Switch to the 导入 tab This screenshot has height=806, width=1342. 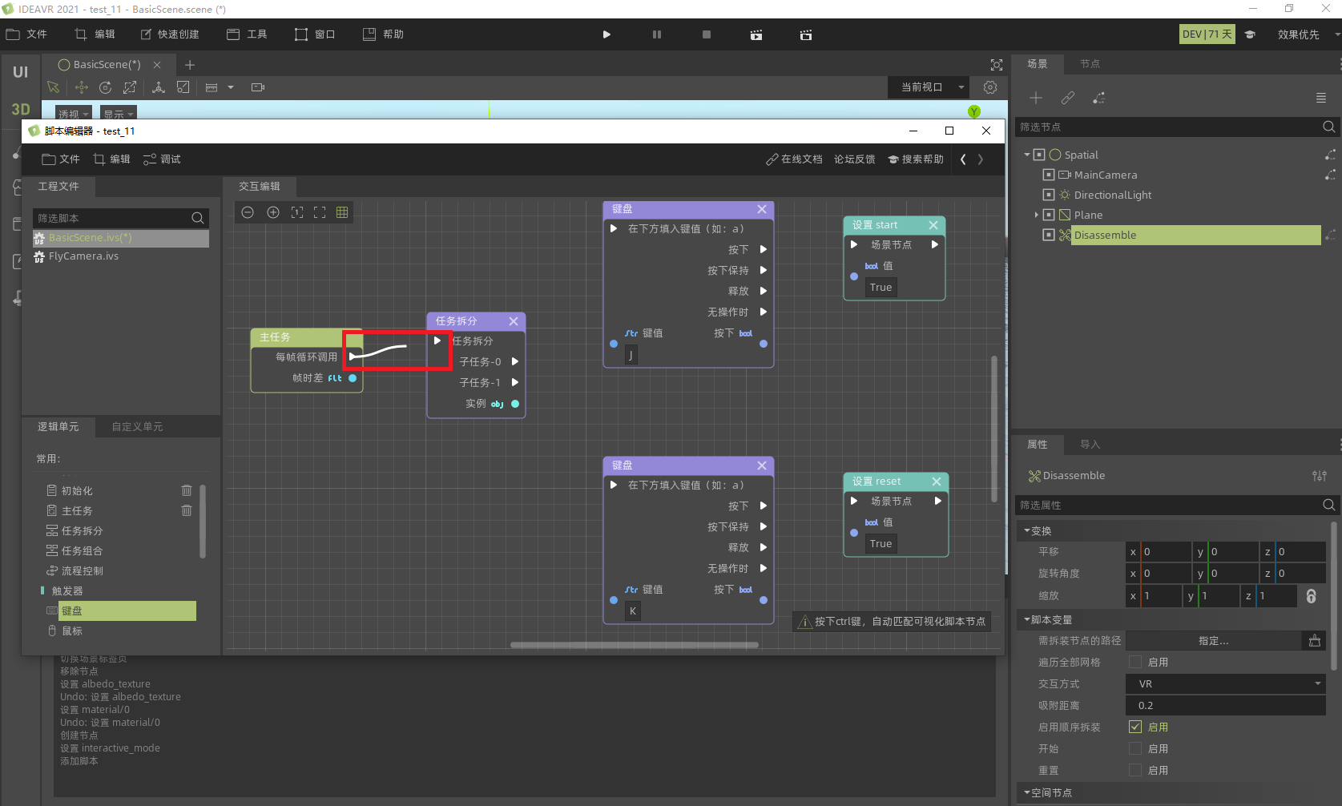1090,445
